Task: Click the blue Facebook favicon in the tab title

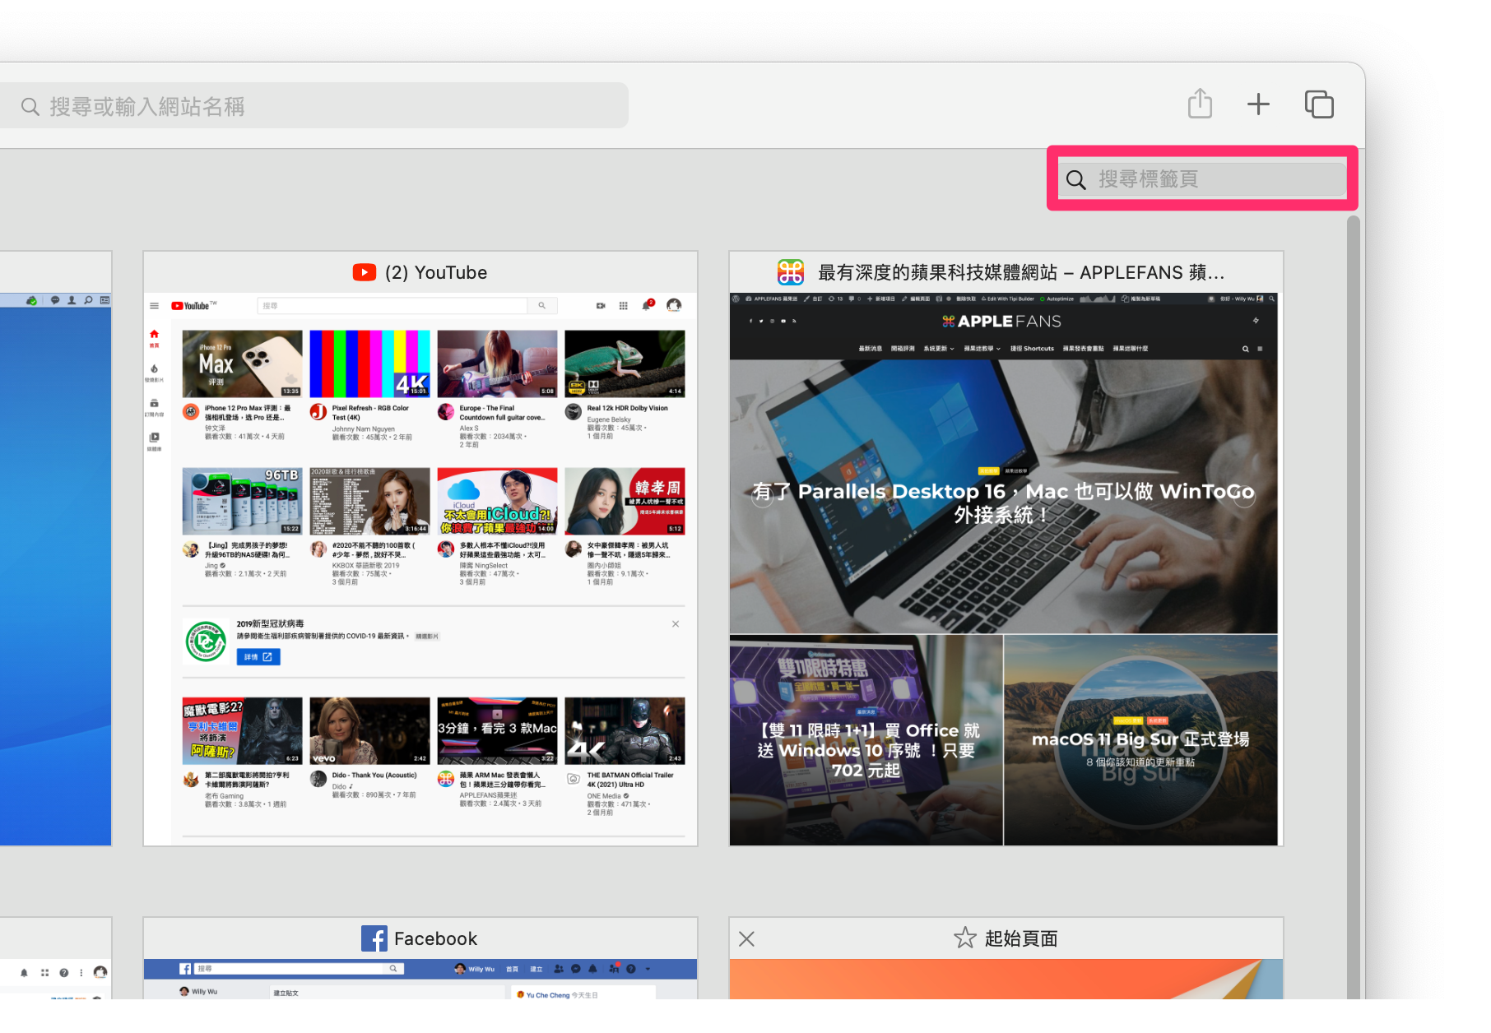Action: [374, 938]
